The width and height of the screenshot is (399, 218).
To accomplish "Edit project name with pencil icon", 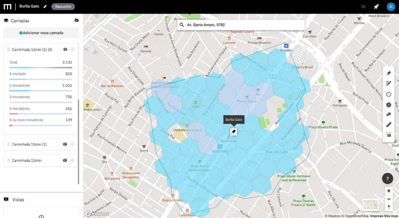I will (45, 6).
